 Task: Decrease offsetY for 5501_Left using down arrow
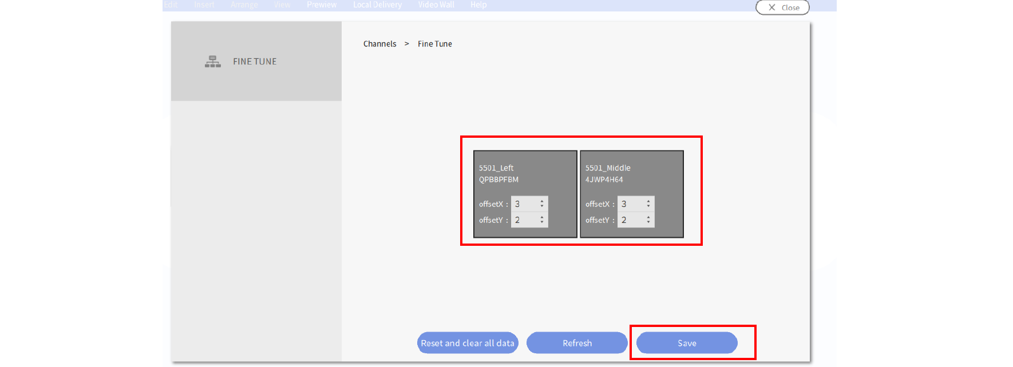pyautogui.click(x=542, y=222)
